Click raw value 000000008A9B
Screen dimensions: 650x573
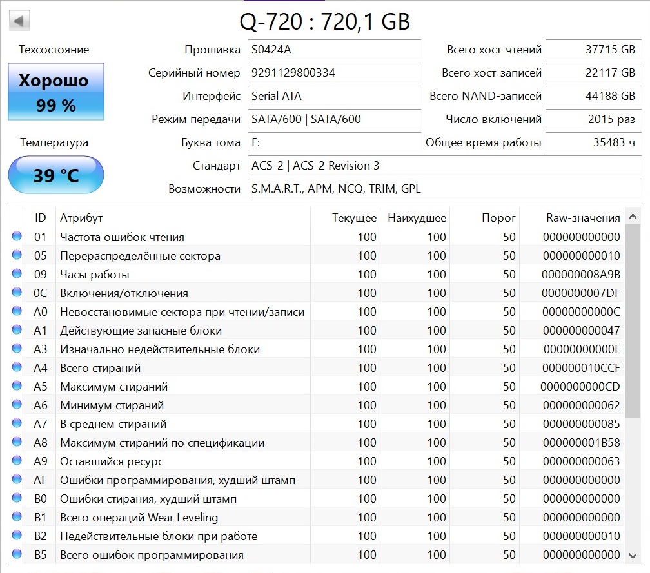pyautogui.click(x=581, y=275)
